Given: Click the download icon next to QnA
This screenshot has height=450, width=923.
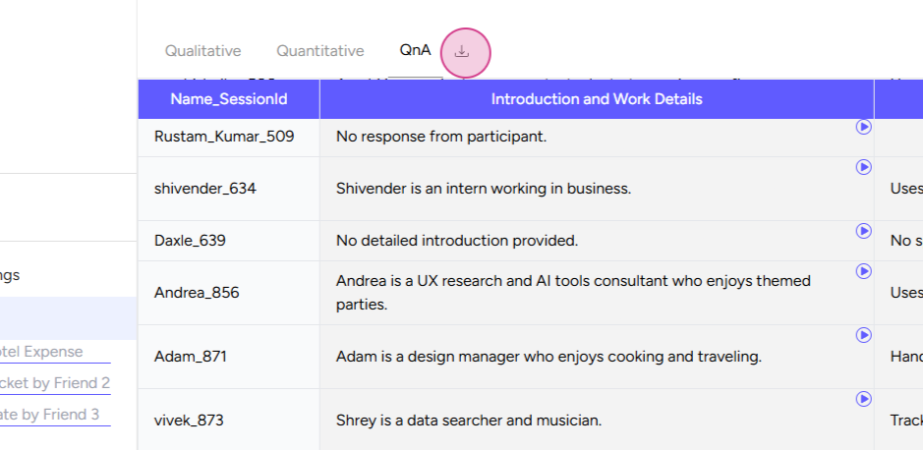Looking at the screenshot, I should pos(462,52).
